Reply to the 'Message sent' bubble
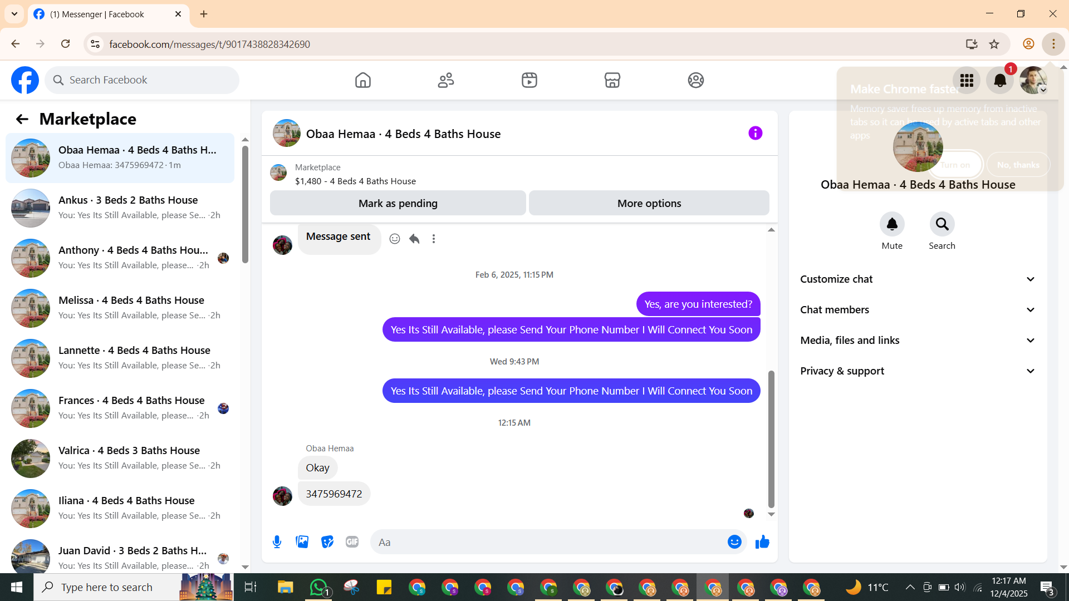This screenshot has height=601, width=1069. [414, 239]
